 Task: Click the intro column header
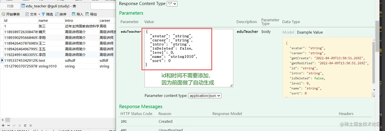(x=81, y=20)
